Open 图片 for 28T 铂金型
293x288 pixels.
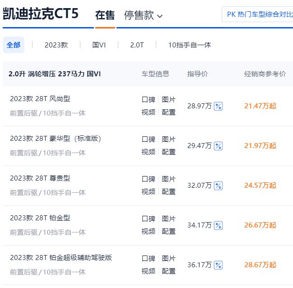coord(168,218)
